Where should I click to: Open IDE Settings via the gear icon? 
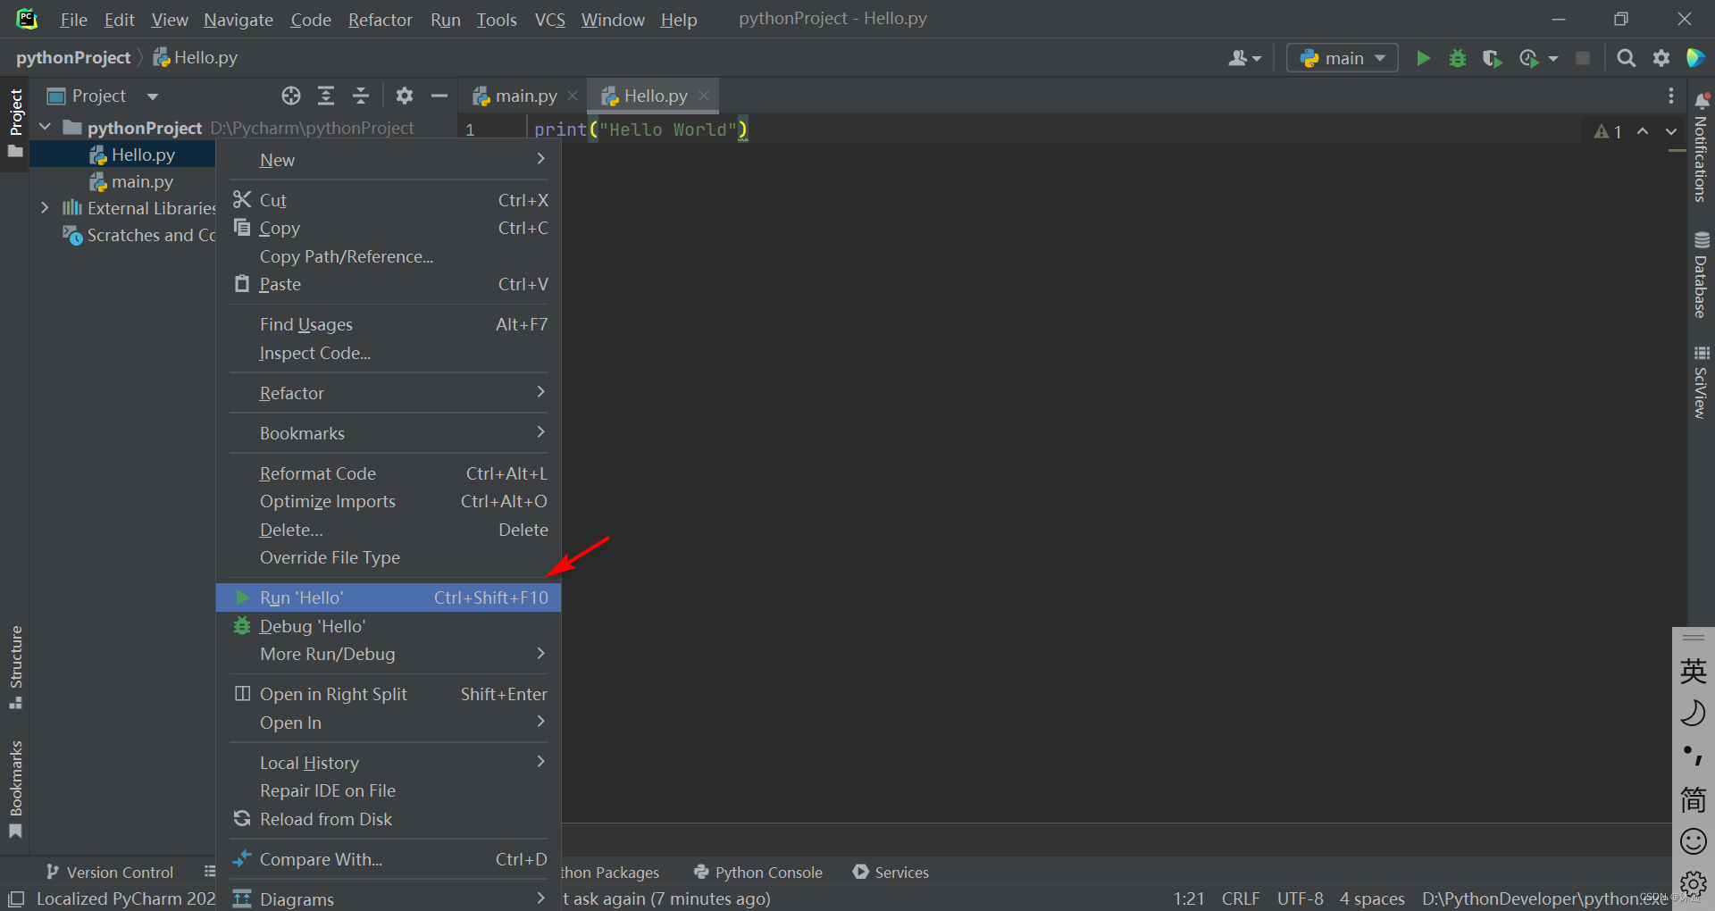point(1661,57)
